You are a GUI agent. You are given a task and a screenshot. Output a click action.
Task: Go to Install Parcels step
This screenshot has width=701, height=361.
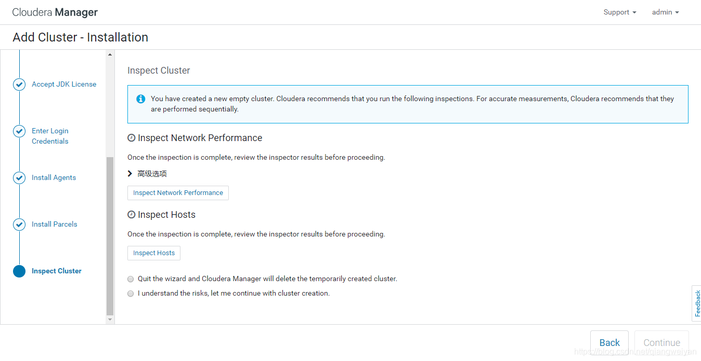point(54,224)
